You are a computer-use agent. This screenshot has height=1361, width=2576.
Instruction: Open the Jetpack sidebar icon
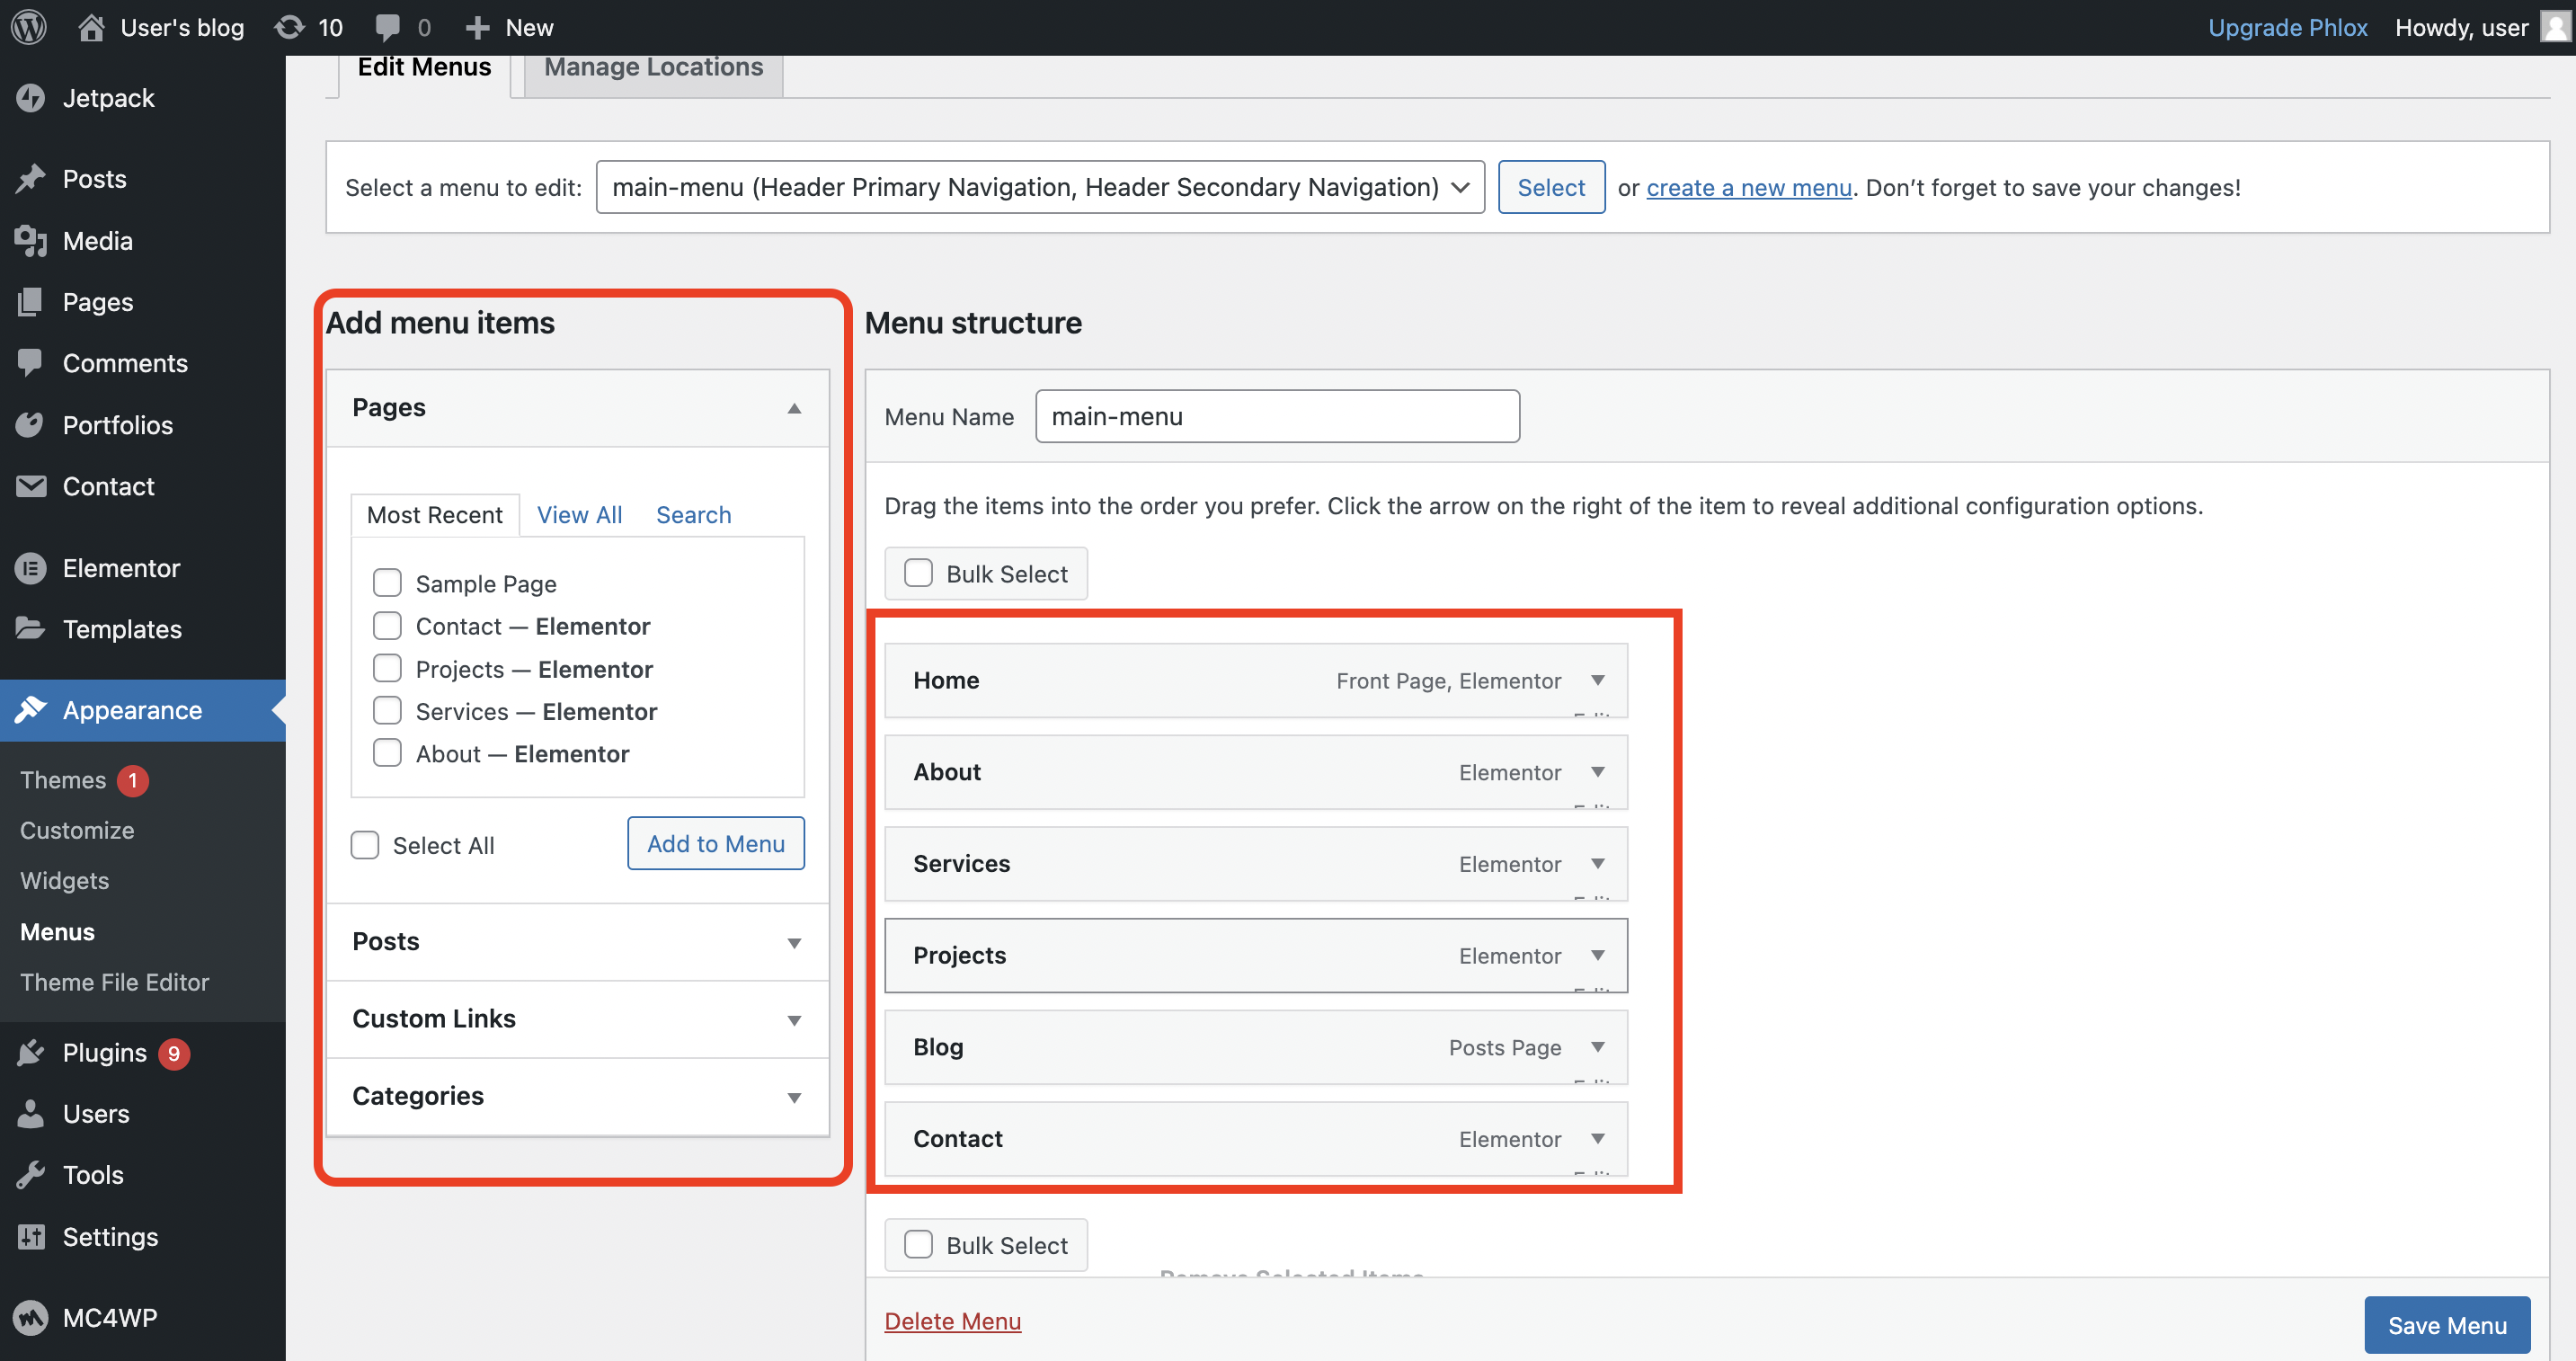click(31, 98)
